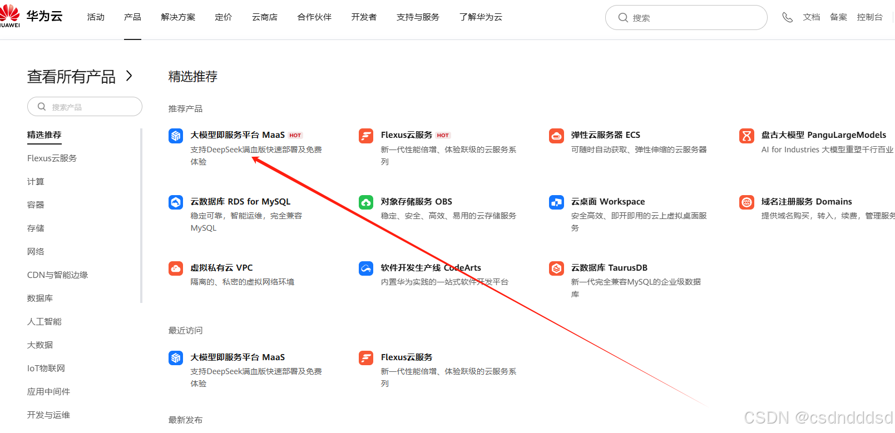Click the magnifier icon in top search bar
Screen dimensions: 895x433
[x=623, y=18]
